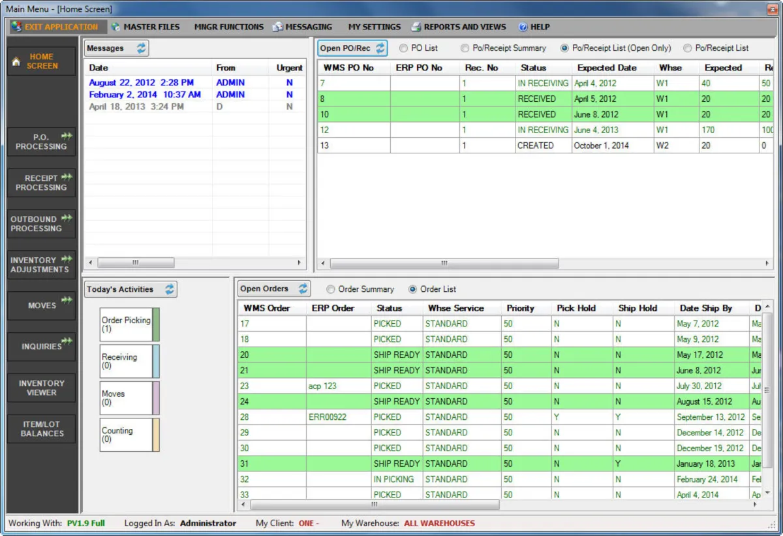Click the PV1.9 Full status text
Image resolution: width=783 pixels, height=536 pixels.
(x=85, y=523)
